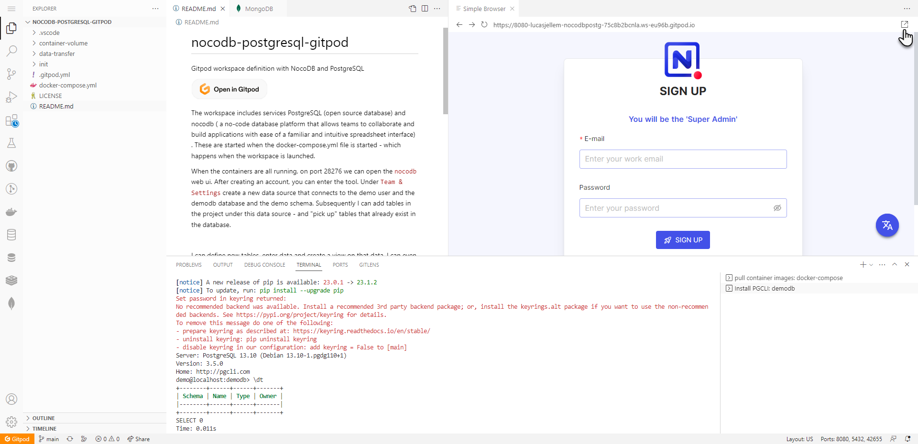The image size is (918, 444).
Task: Go back in Simple Browser
Action: click(459, 25)
